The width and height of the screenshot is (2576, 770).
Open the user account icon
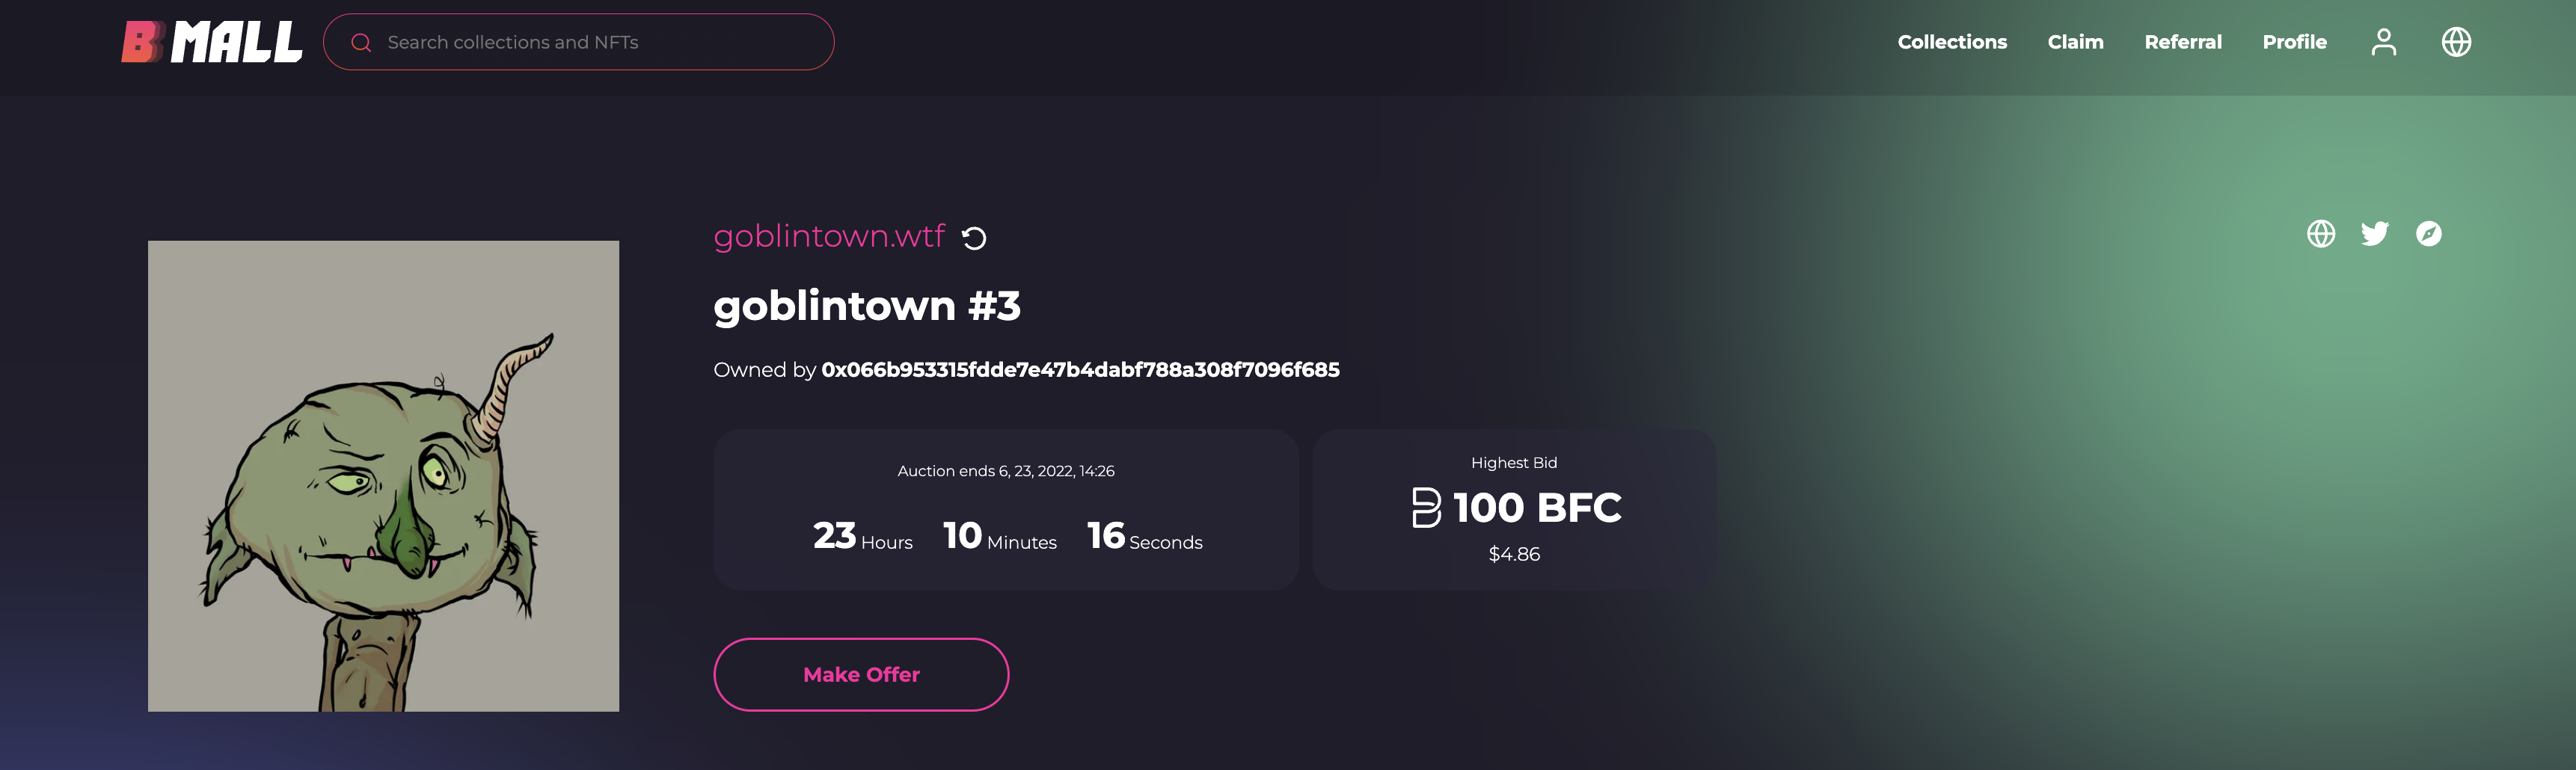coord(2384,42)
